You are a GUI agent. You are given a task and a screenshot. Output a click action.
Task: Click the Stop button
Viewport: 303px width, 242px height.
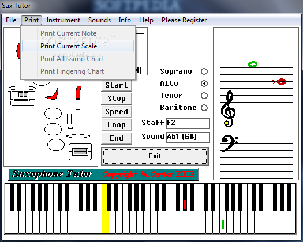pos(117,98)
